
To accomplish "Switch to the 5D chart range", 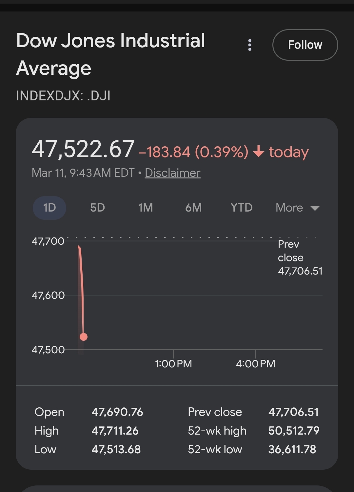I will pos(97,208).
